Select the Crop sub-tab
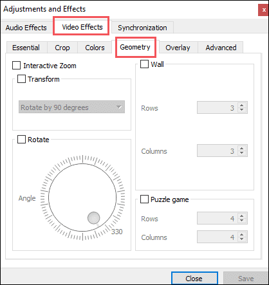The image size is (269, 285). tap(62, 48)
